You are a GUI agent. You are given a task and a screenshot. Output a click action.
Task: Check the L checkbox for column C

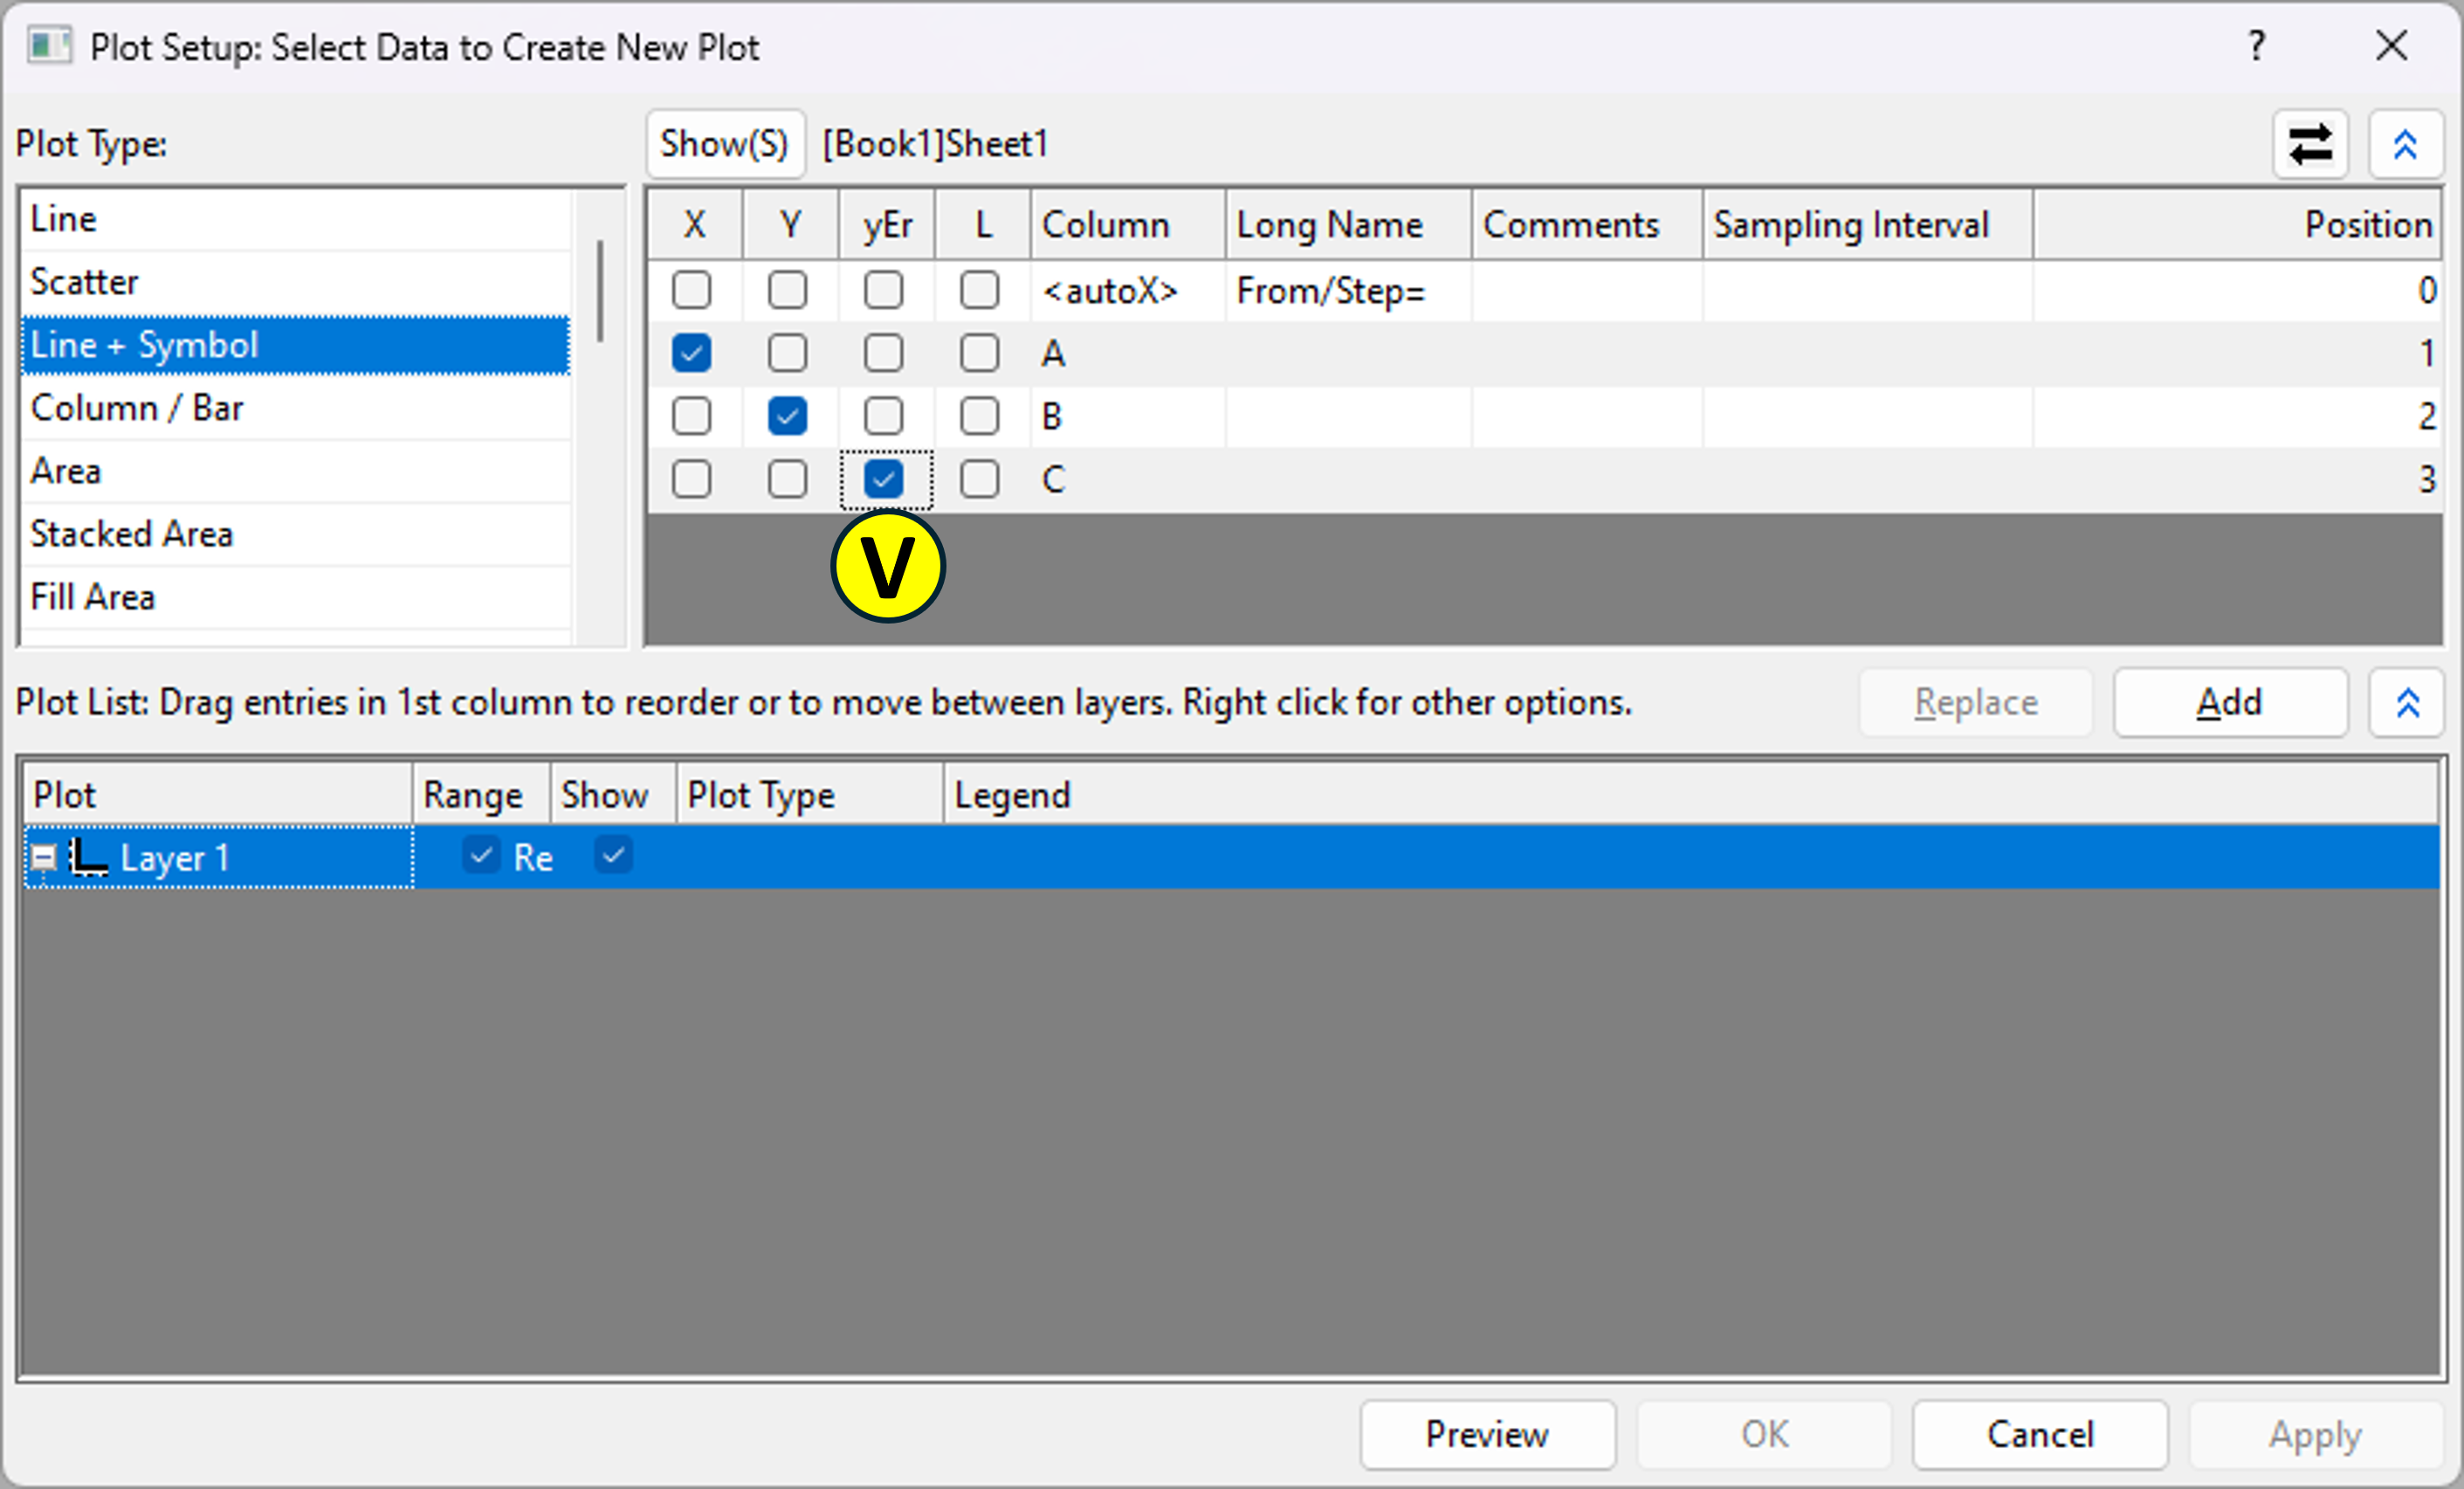click(x=979, y=480)
